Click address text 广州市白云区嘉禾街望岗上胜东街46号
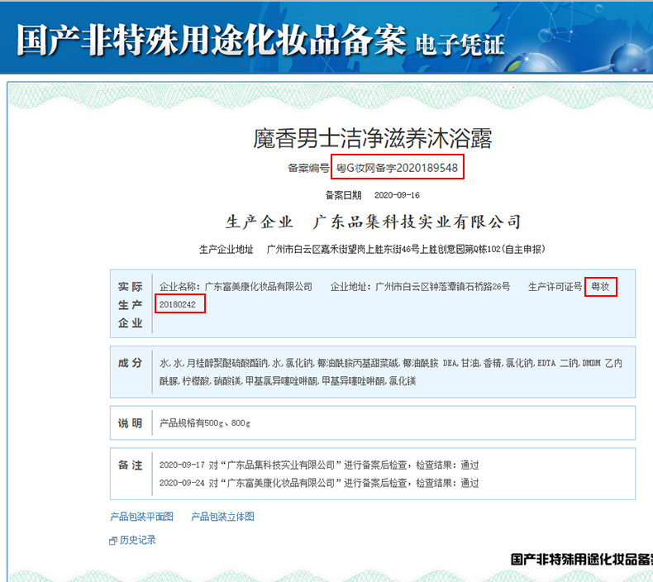The height and width of the screenshot is (582, 653). tap(342, 249)
